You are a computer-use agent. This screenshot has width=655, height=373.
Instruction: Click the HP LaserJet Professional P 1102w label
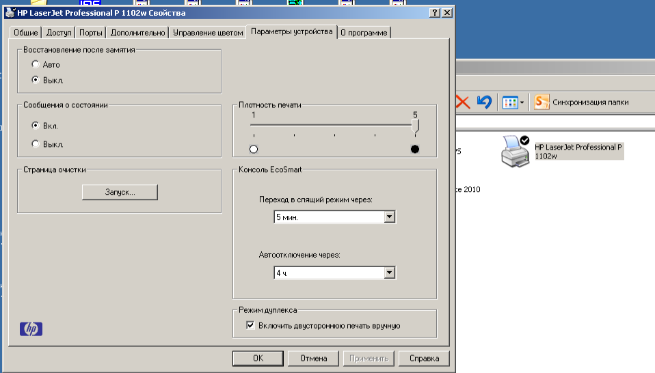click(x=579, y=152)
